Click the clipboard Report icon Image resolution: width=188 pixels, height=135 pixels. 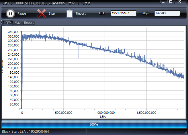click(x=70, y=13)
